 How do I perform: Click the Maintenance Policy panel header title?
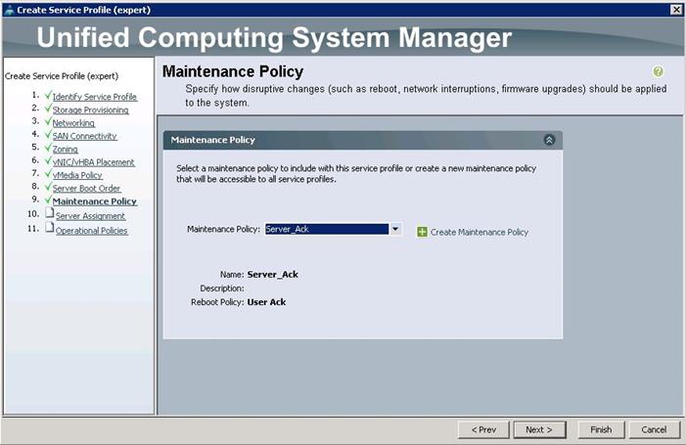(212, 140)
